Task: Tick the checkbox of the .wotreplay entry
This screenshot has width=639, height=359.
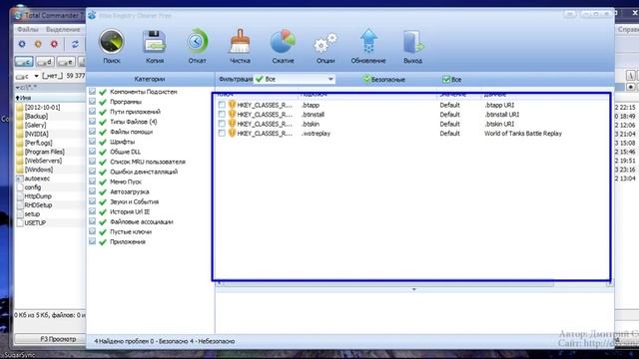Action: click(222, 133)
